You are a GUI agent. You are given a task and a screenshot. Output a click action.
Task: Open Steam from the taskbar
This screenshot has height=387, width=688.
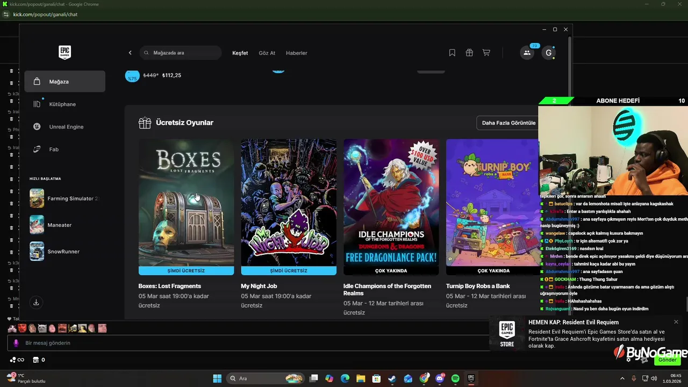392,378
